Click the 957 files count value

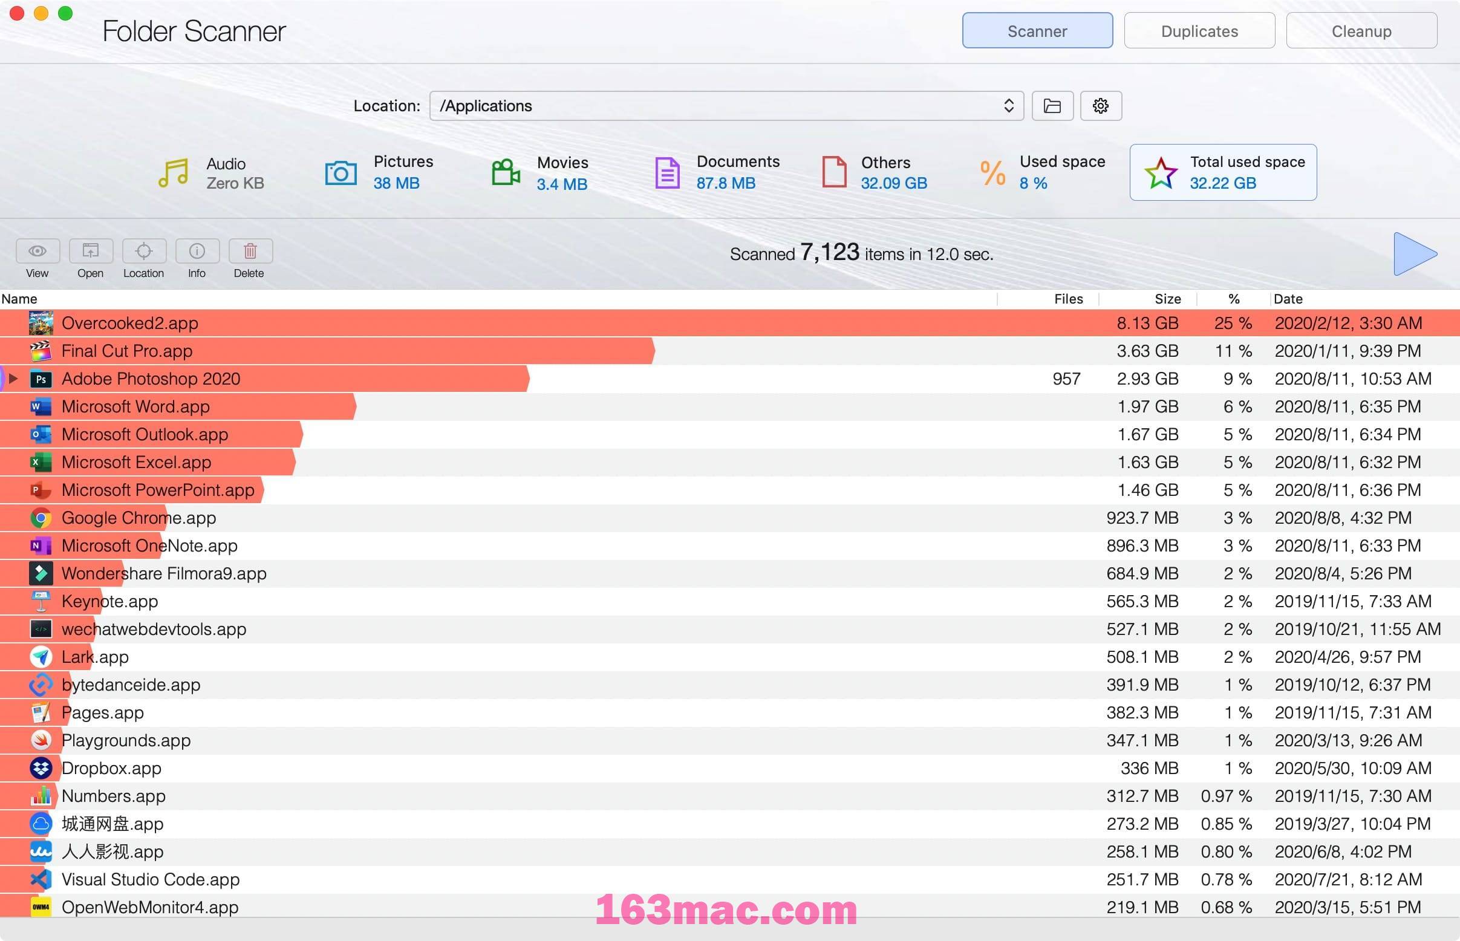[1066, 379]
